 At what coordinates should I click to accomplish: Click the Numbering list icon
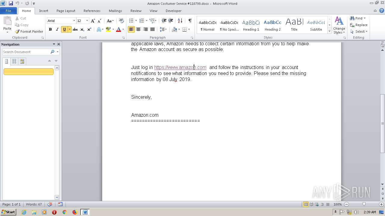142,21
